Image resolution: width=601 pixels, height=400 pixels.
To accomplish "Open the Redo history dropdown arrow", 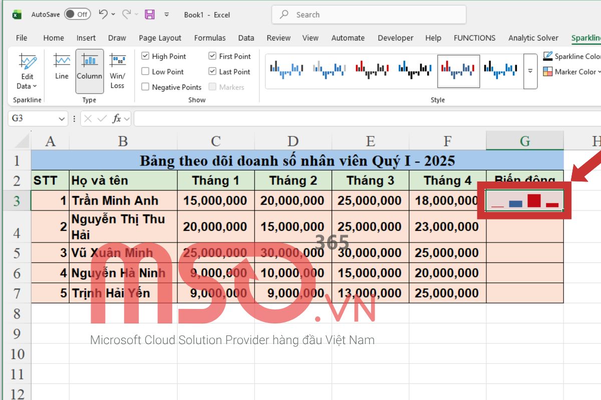I will tap(136, 14).
